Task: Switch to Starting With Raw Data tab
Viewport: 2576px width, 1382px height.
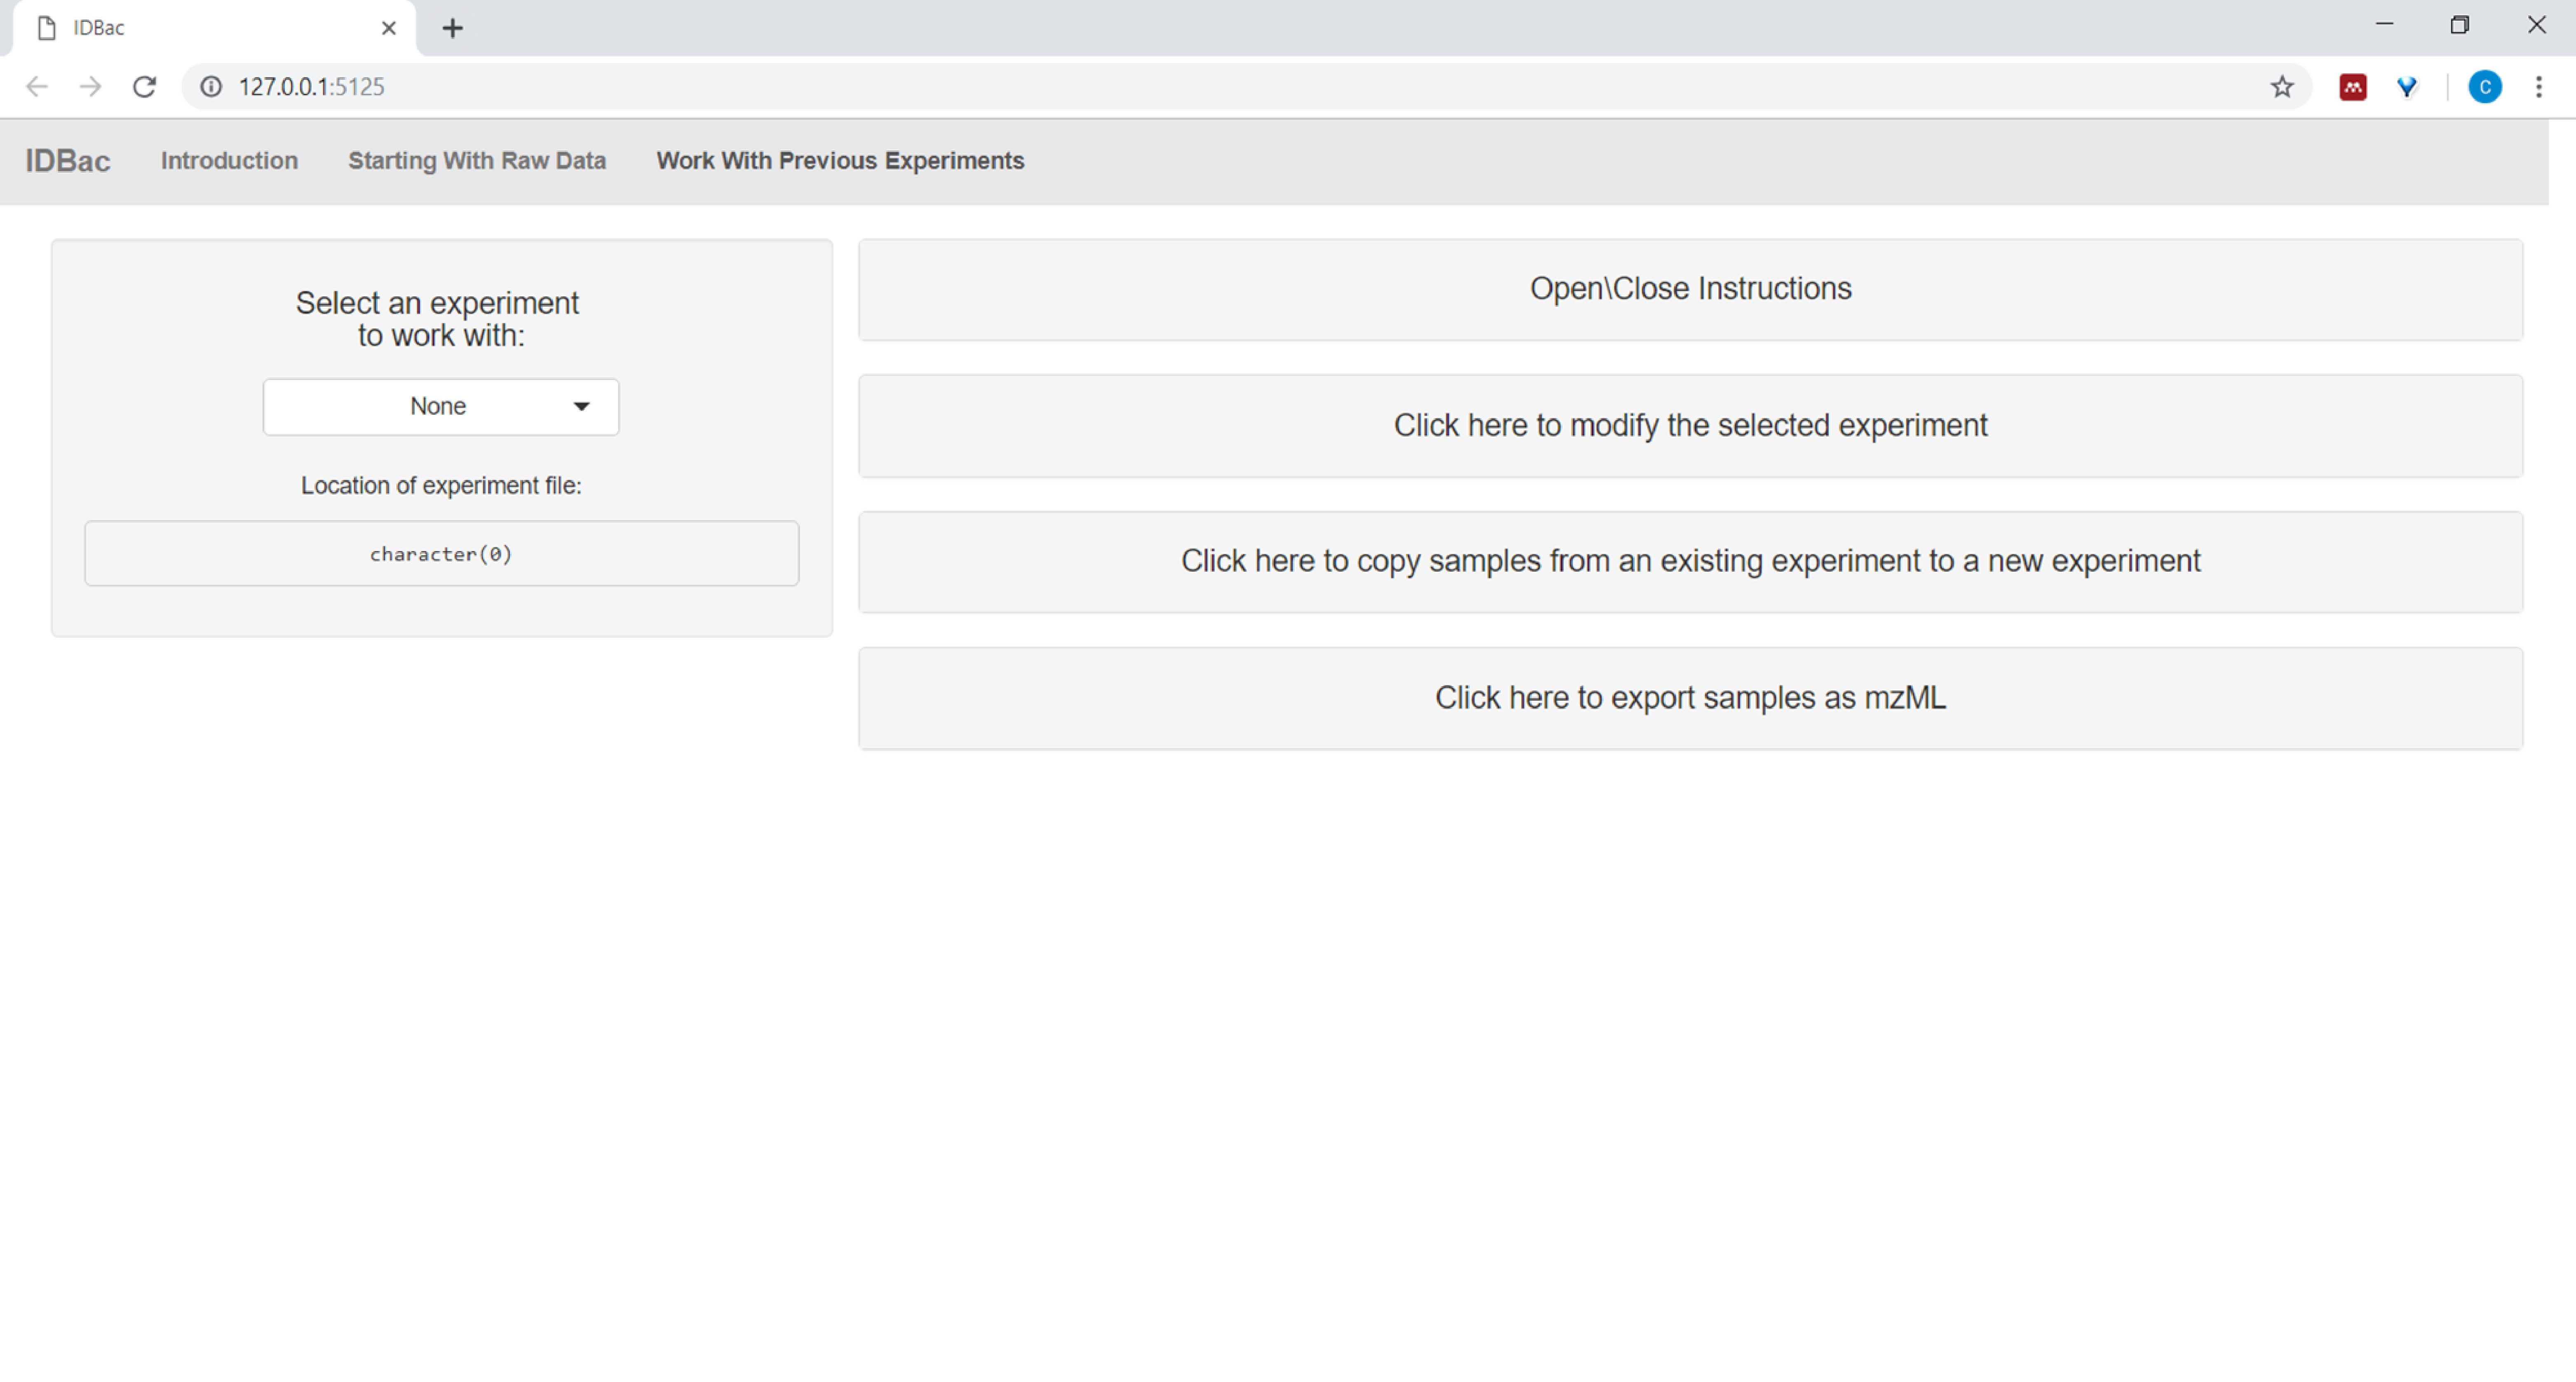Action: point(477,161)
